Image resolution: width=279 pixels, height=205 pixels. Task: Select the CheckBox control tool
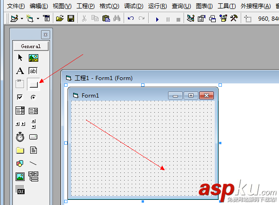pos(20,97)
